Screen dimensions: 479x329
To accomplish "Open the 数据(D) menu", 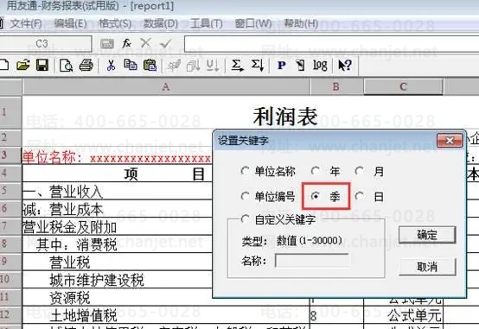I will click(160, 23).
